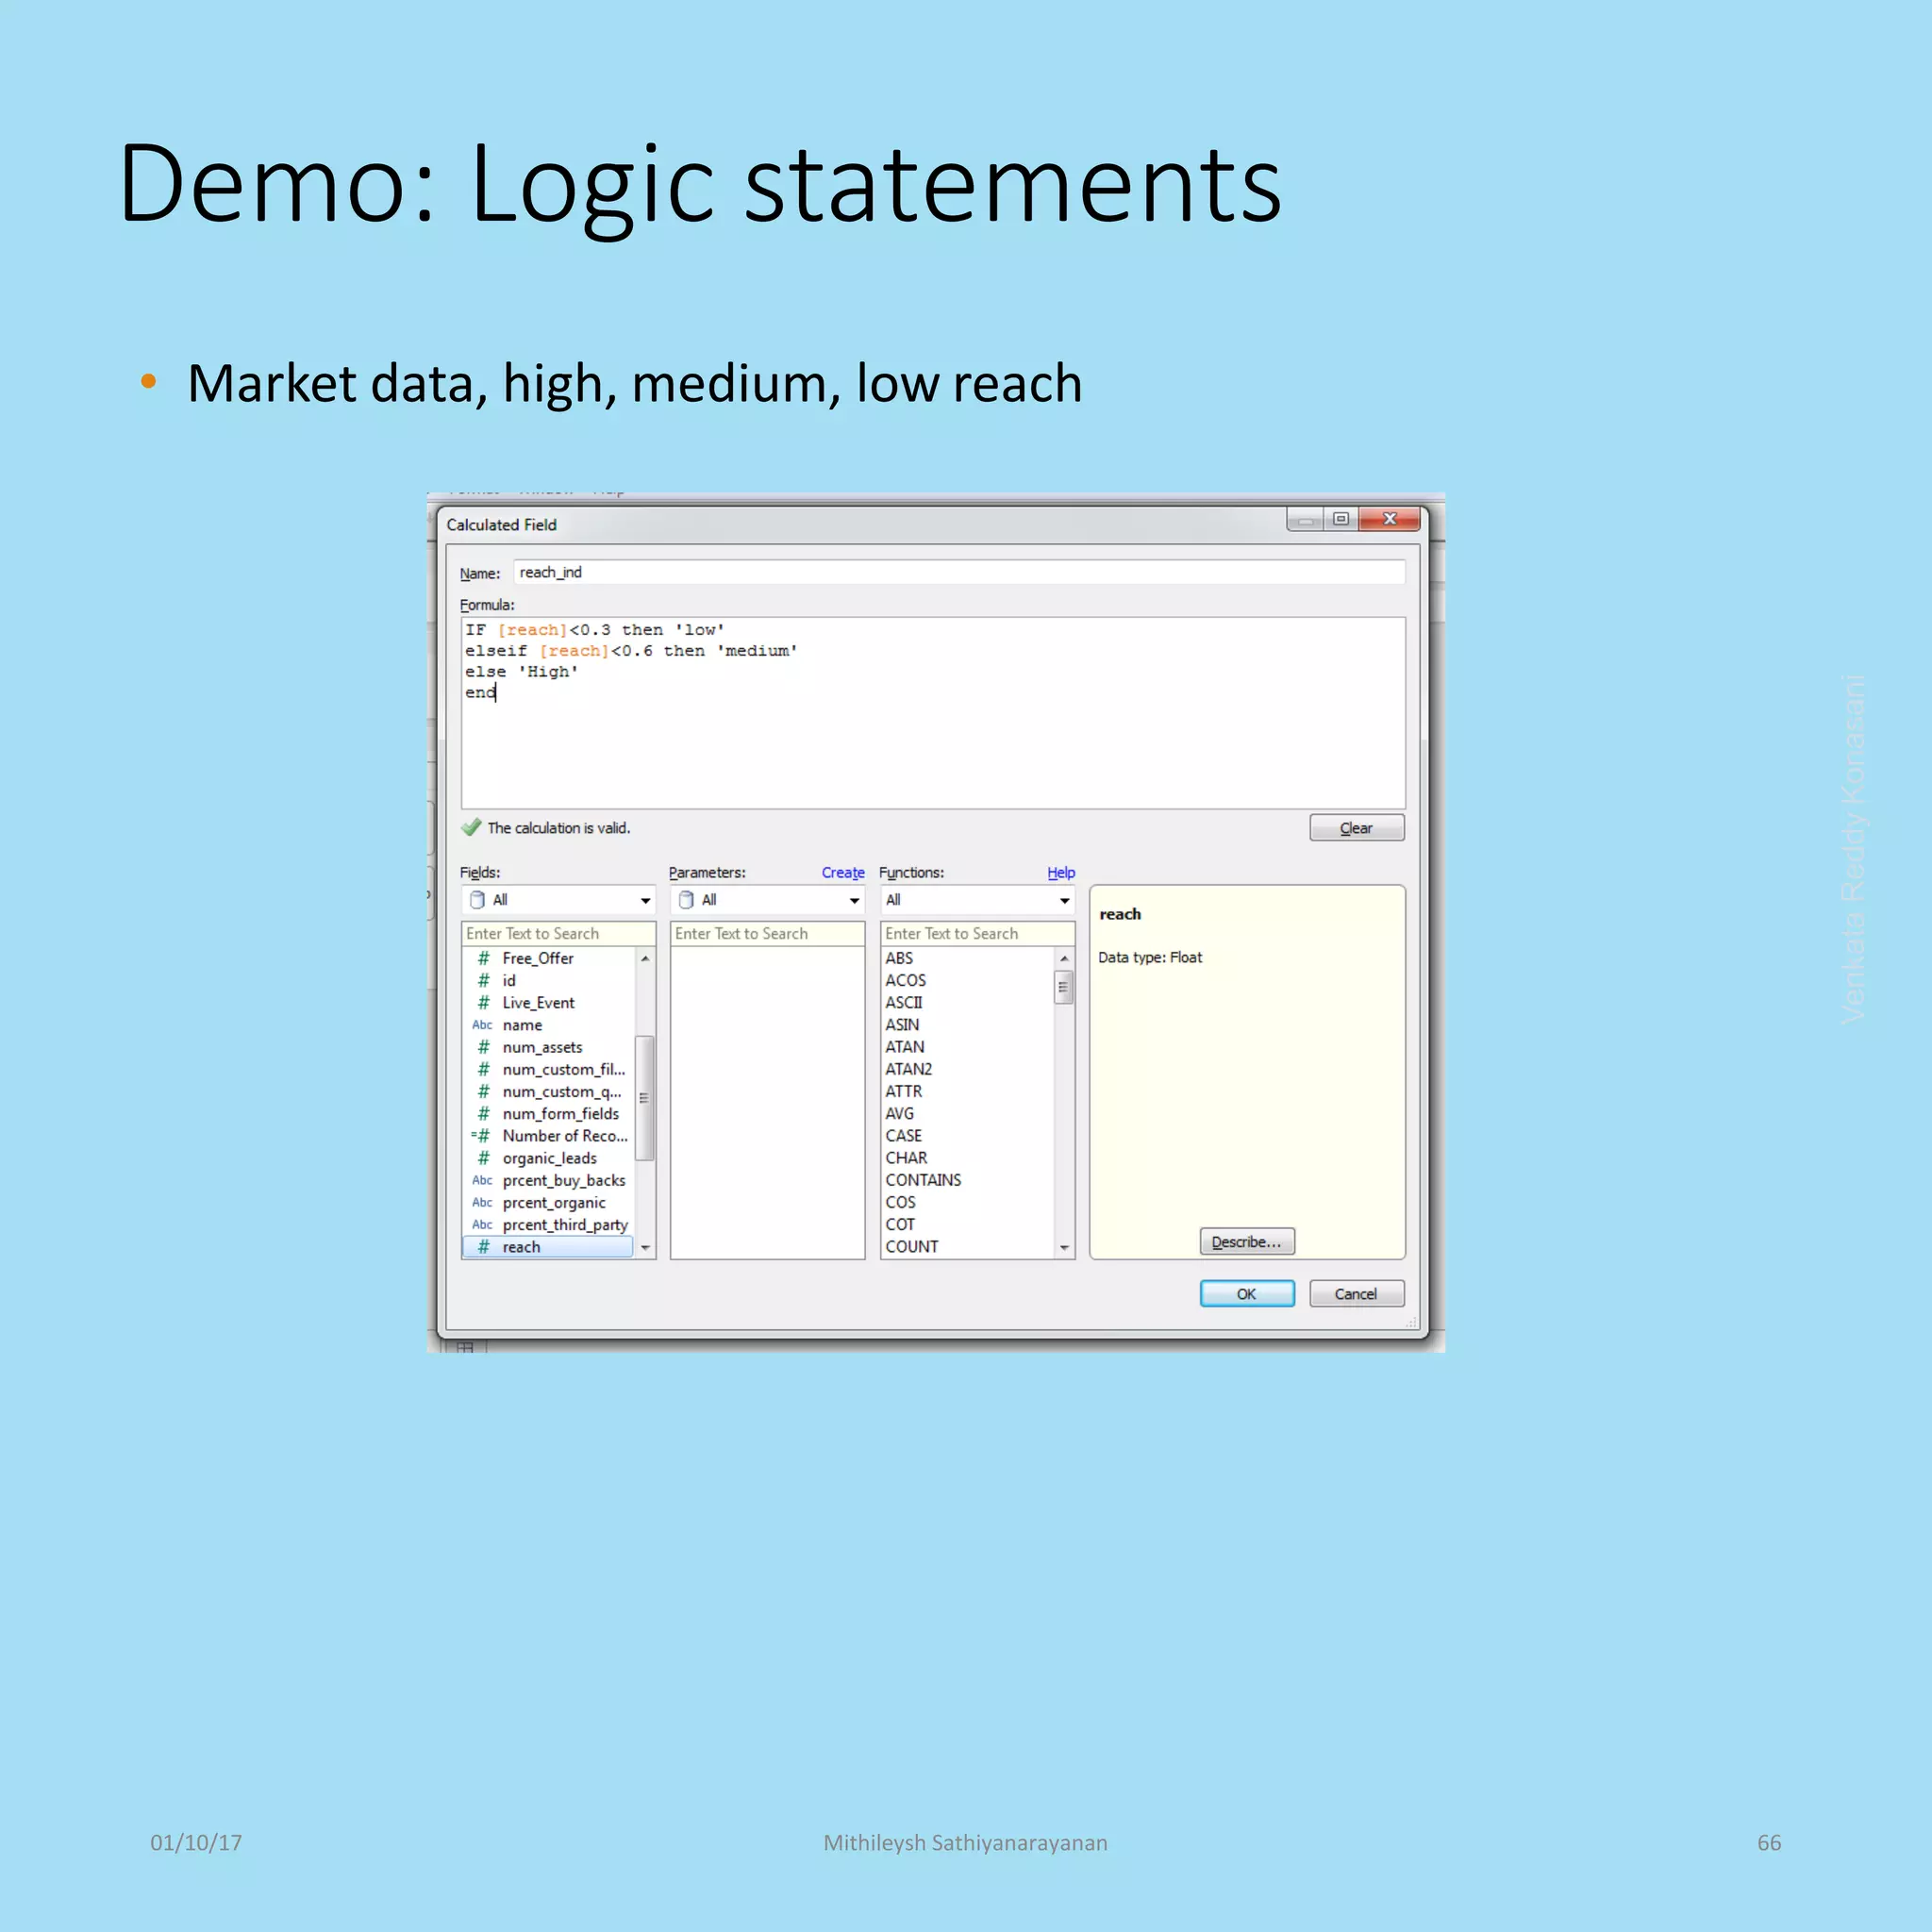
Task: Open the Parameters All dropdown
Action: coord(767,900)
